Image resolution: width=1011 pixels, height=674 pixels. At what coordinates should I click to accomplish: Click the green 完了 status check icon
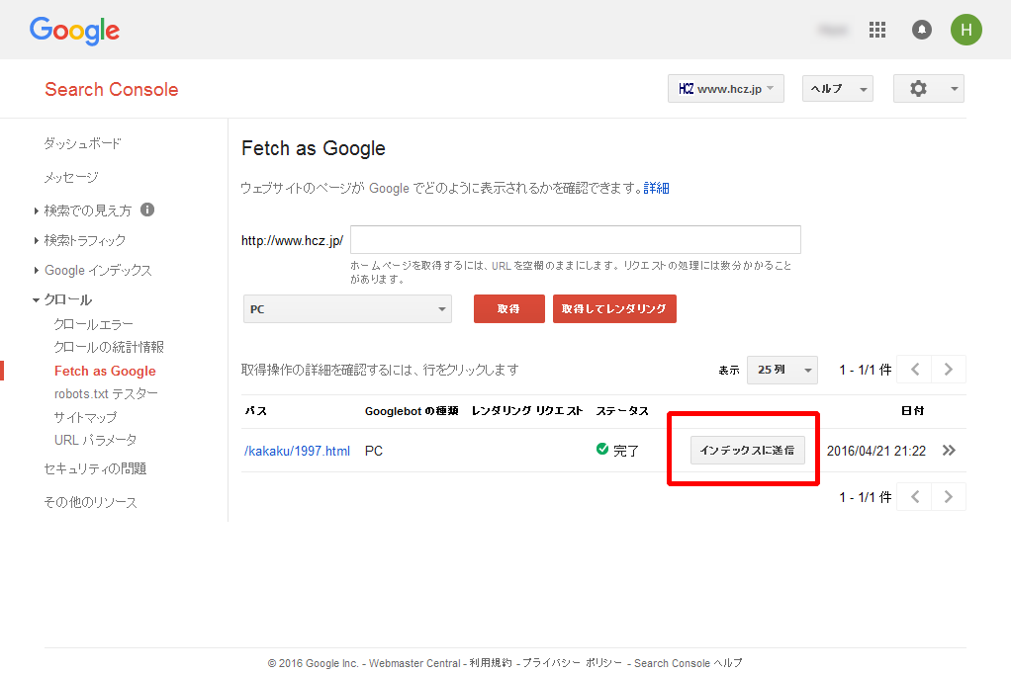point(602,449)
